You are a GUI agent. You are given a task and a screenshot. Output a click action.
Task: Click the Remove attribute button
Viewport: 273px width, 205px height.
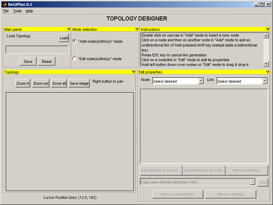click(247, 170)
